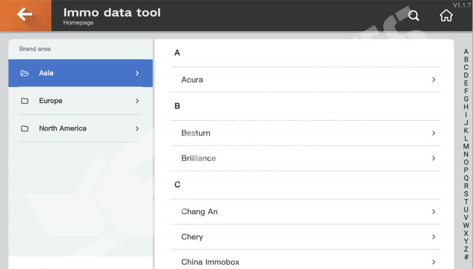The height and width of the screenshot is (269, 473).
Task: Click the folder icon beside North America
Action: pos(25,128)
